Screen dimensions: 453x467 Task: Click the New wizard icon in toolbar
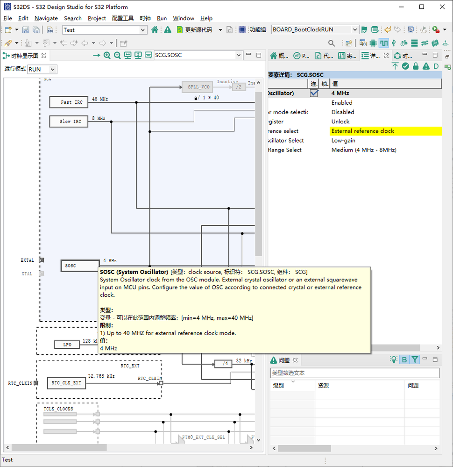pos(8,30)
